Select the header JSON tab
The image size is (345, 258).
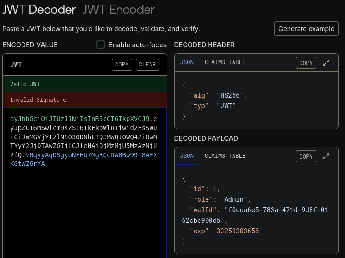click(187, 62)
